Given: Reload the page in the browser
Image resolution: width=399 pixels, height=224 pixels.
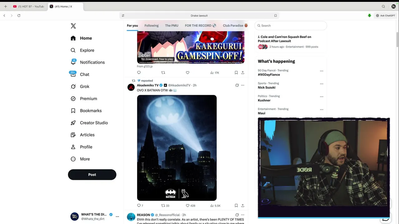Looking at the screenshot, I should pos(19,16).
